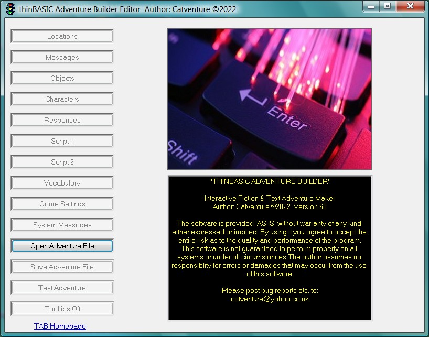Close the Adventure Builder Editor window
The height and width of the screenshot is (337, 429).
coord(410,6)
